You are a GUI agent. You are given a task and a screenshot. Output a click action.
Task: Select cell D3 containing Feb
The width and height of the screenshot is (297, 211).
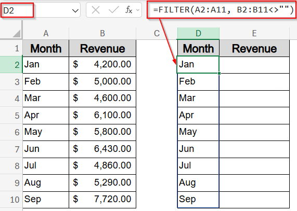[198, 82]
